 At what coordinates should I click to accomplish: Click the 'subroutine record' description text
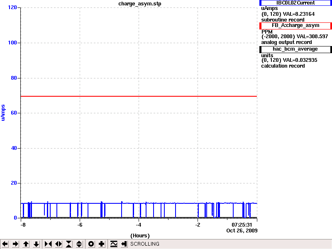[283, 20]
